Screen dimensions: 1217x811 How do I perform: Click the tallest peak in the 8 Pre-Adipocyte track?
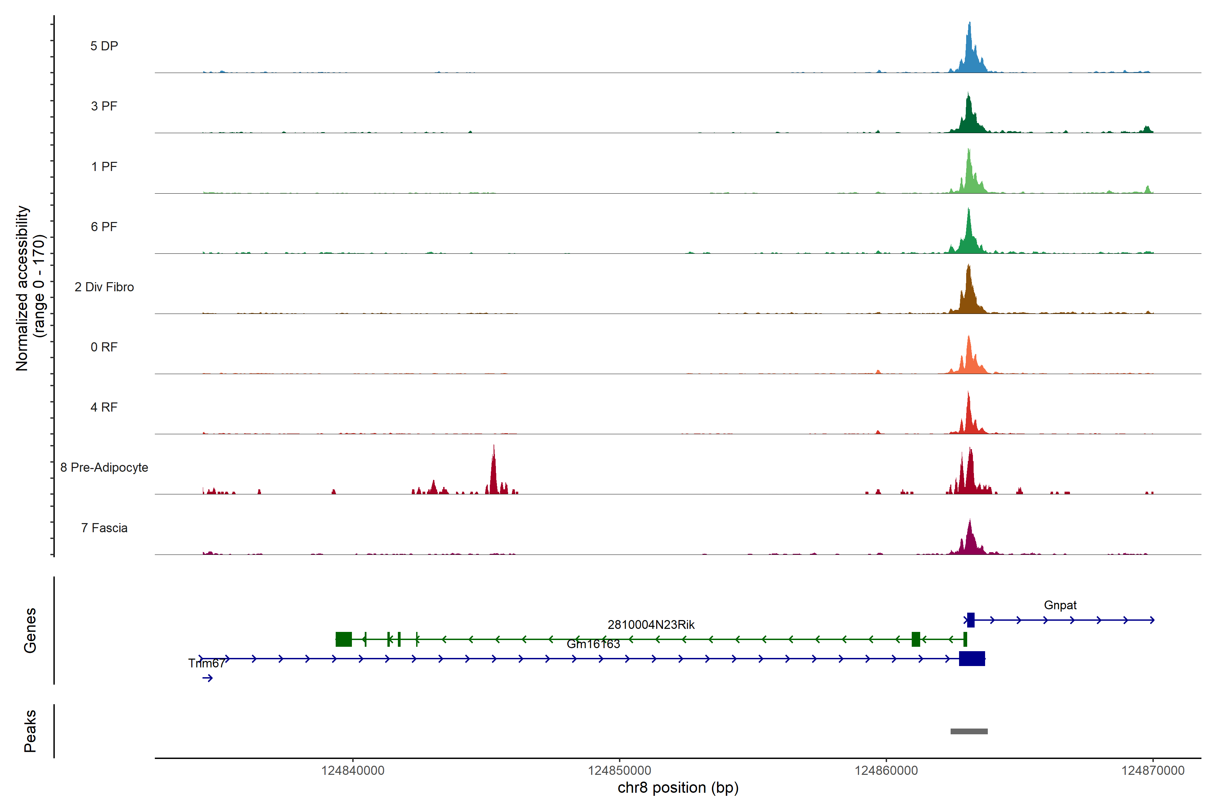point(494,473)
